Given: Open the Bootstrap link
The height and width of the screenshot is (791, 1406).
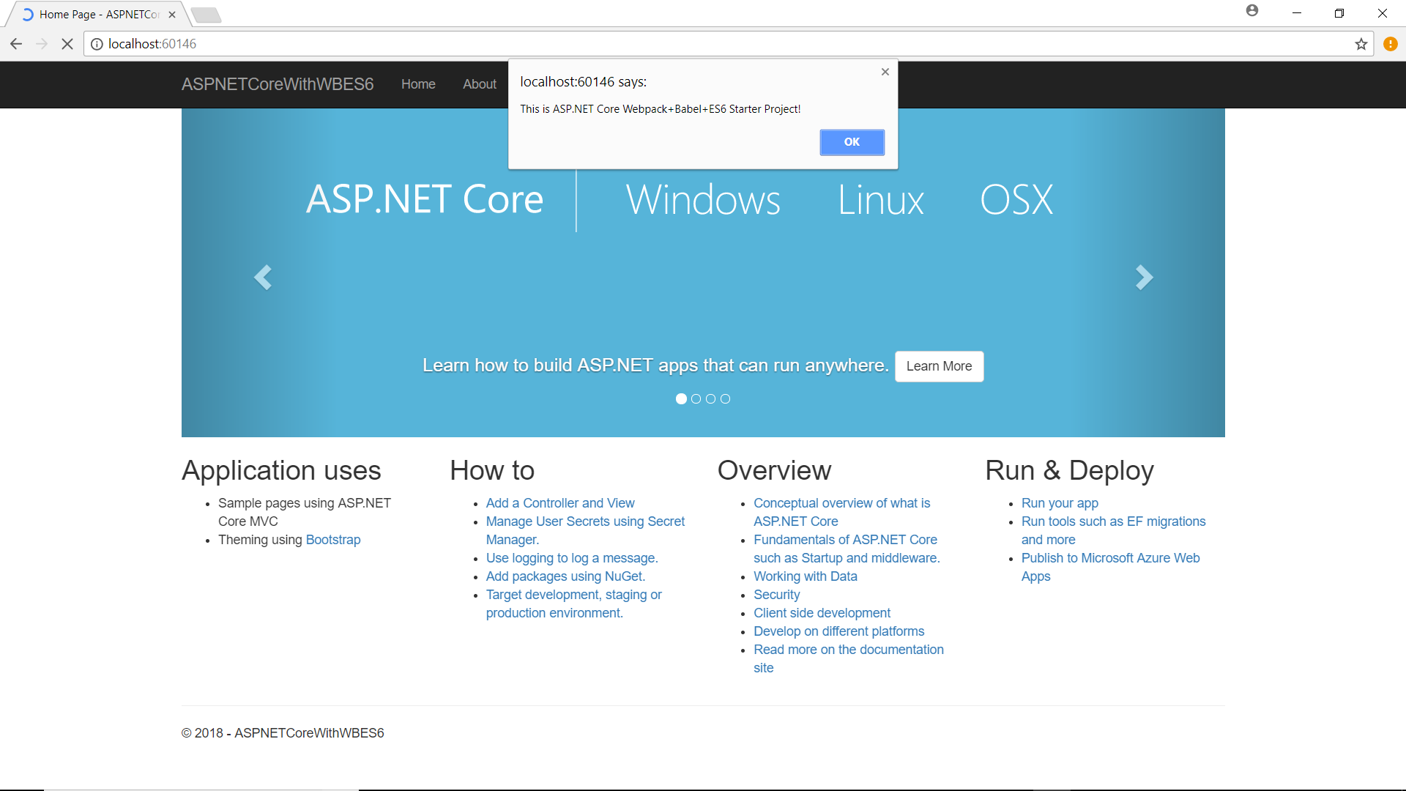Looking at the screenshot, I should [333, 540].
